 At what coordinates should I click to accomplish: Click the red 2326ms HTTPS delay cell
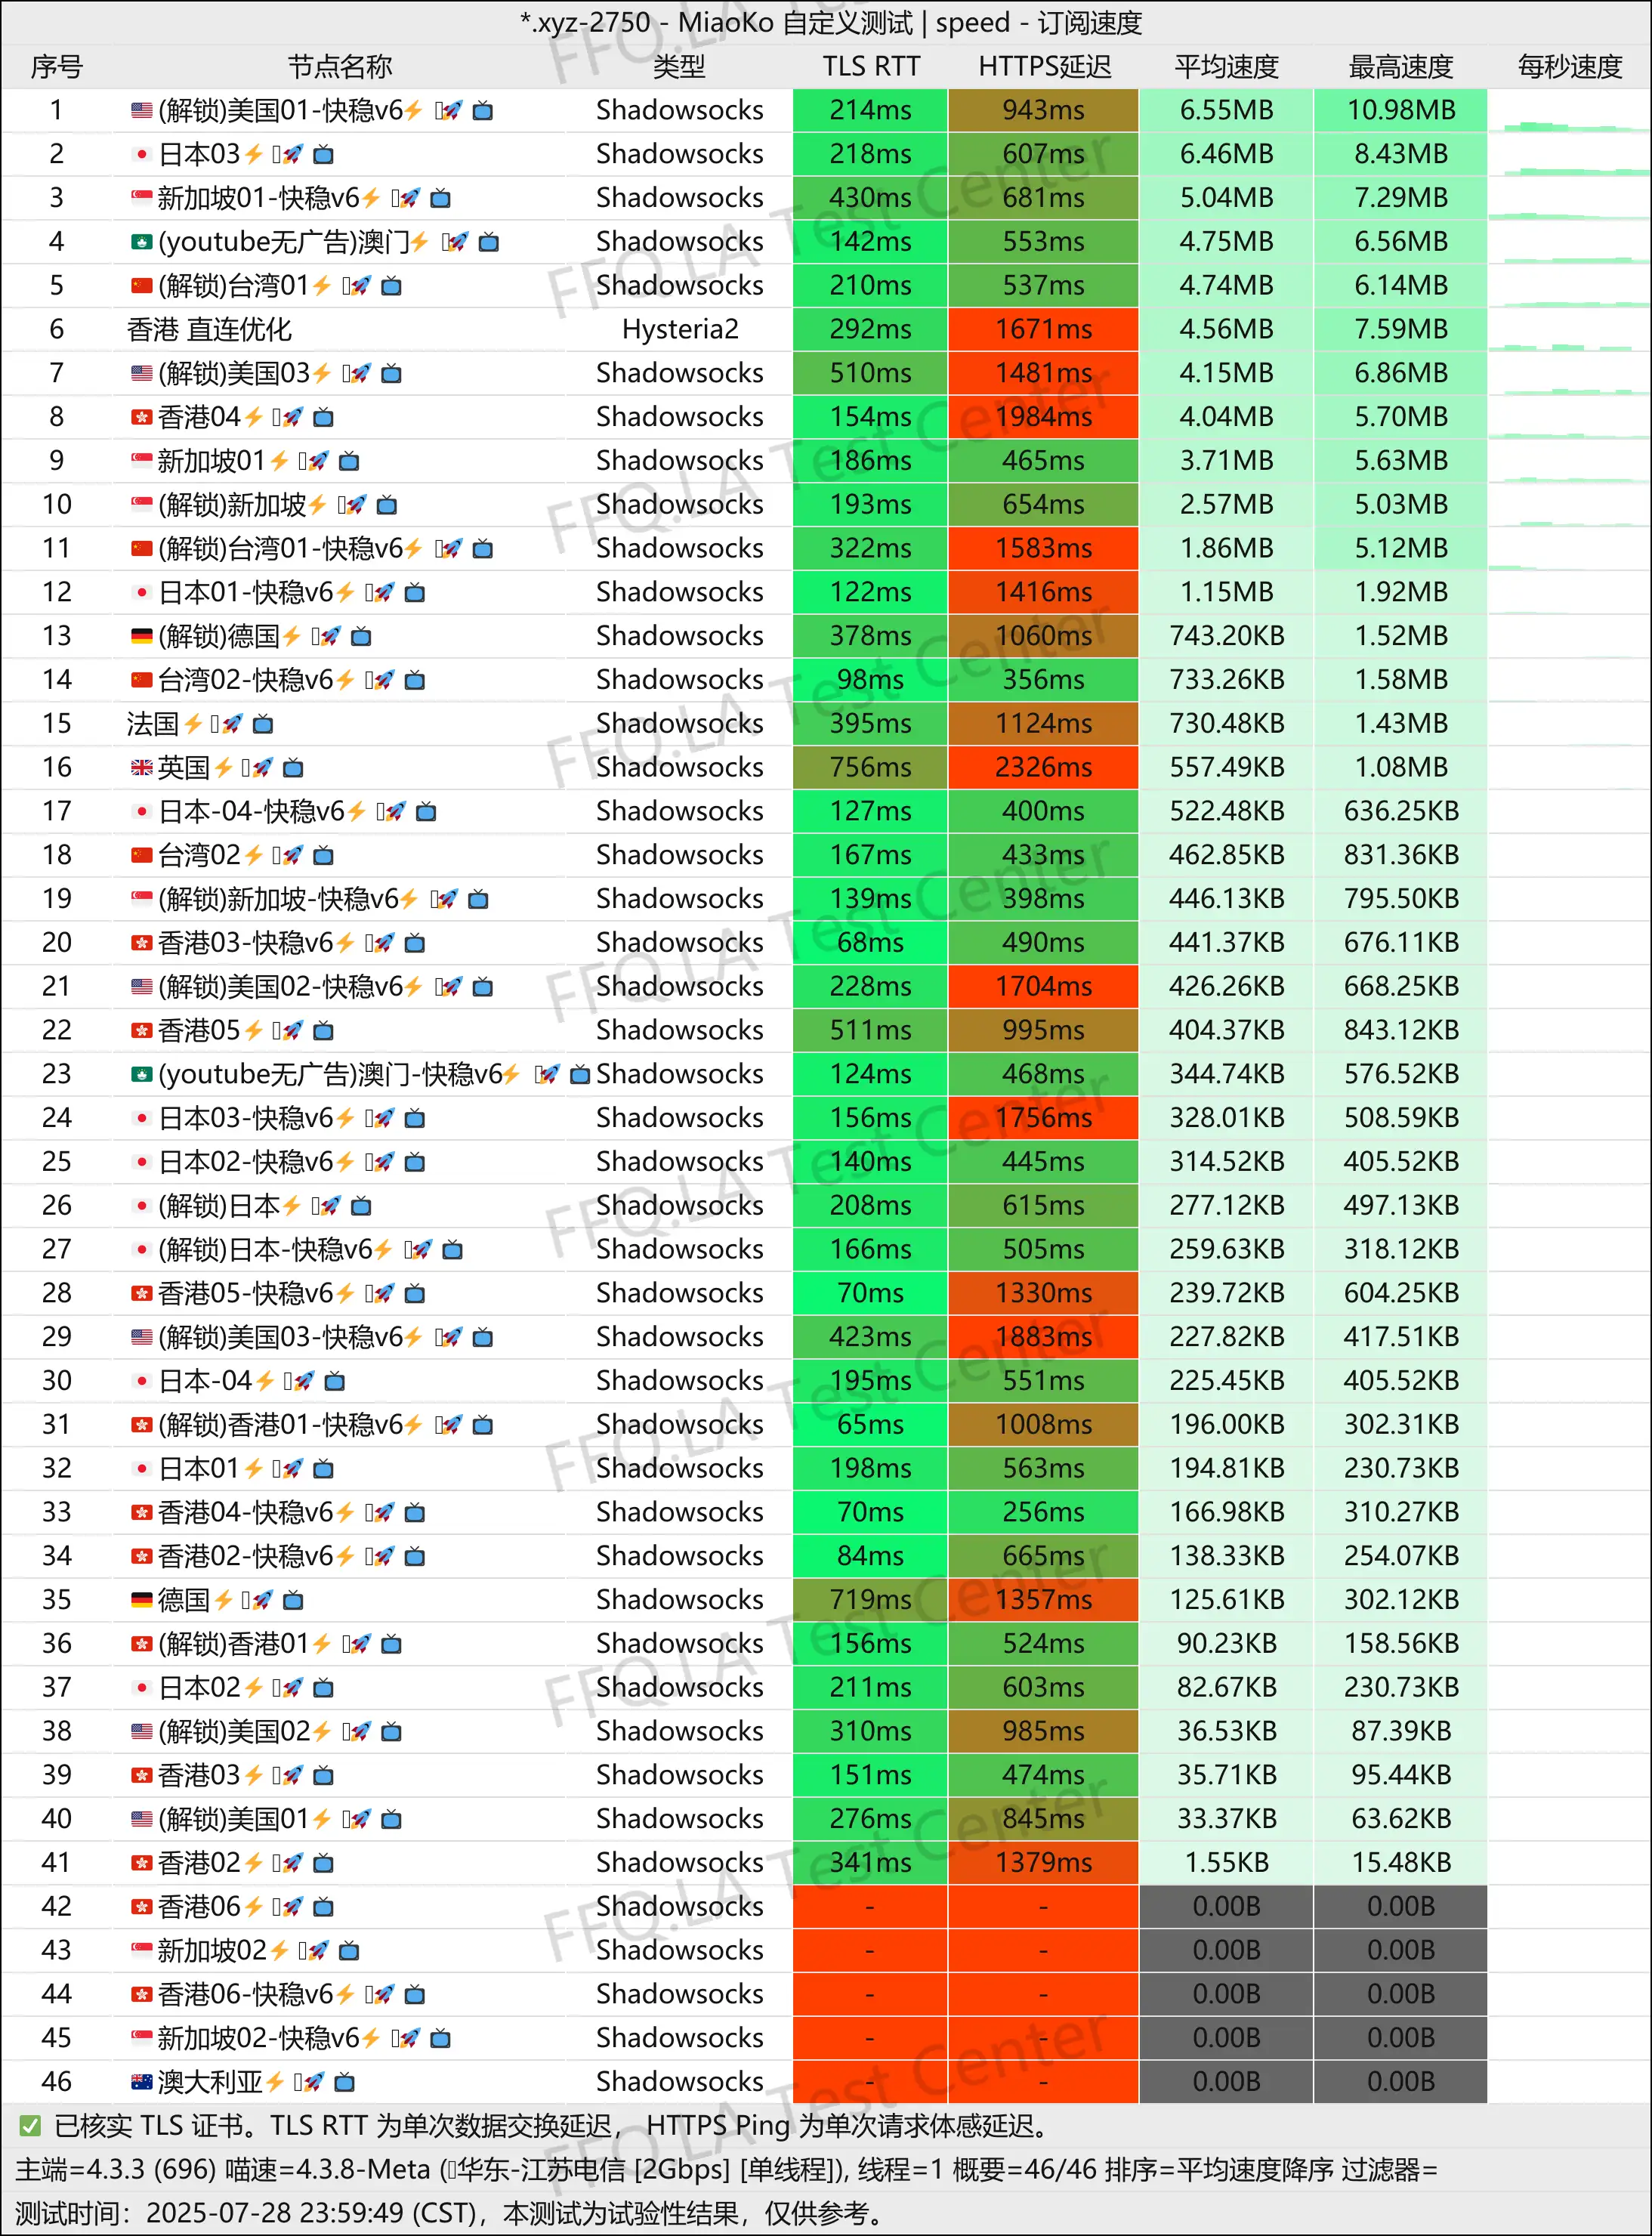pos(1043,768)
